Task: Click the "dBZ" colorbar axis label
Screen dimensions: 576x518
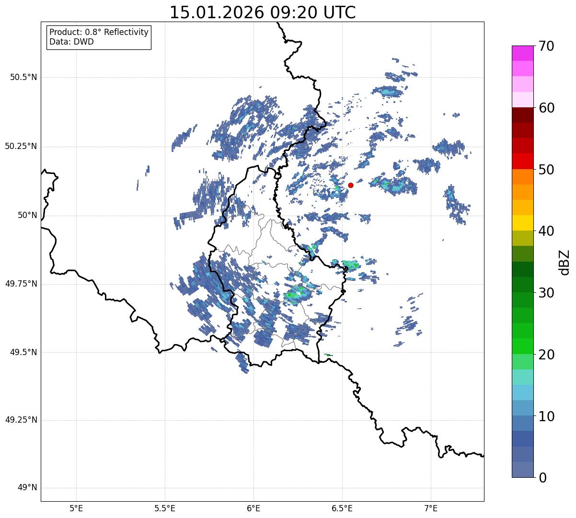Action: [x=564, y=262]
